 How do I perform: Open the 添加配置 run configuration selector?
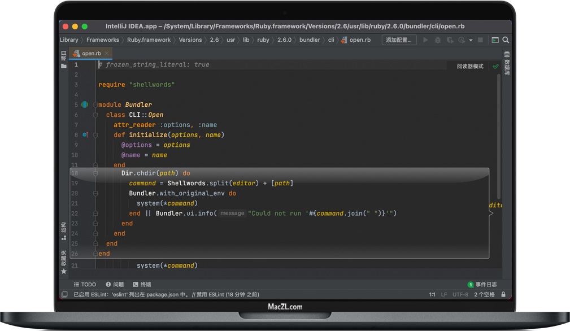click(399, 40)
